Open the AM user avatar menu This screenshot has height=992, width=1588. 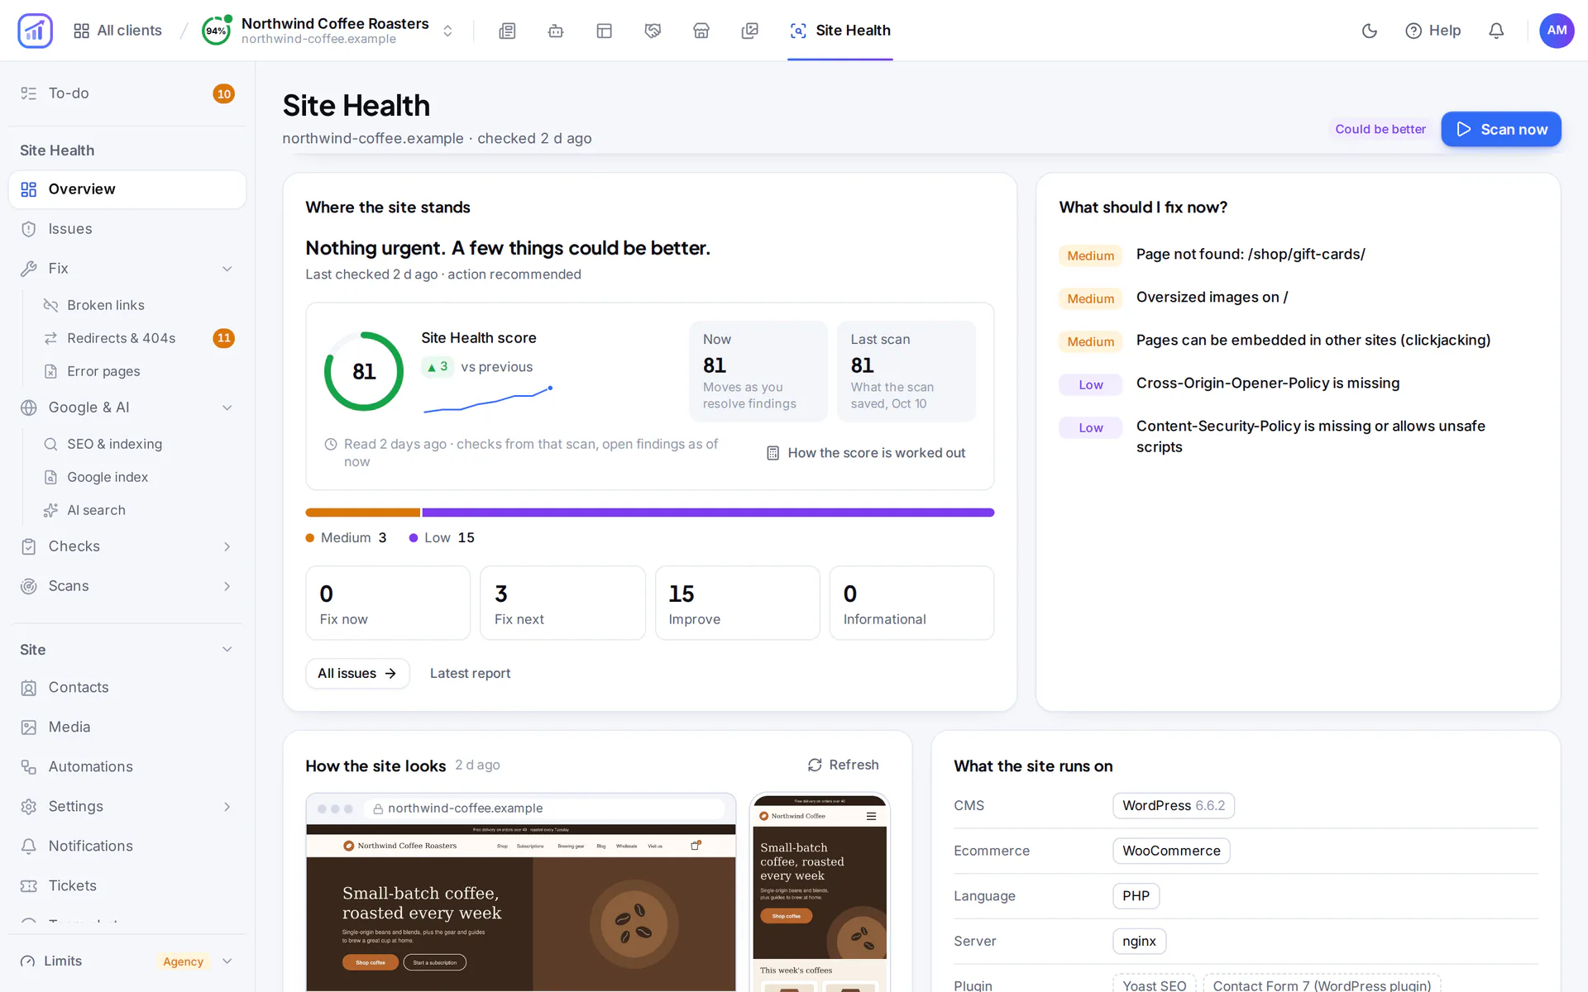tap(1557, 31)
